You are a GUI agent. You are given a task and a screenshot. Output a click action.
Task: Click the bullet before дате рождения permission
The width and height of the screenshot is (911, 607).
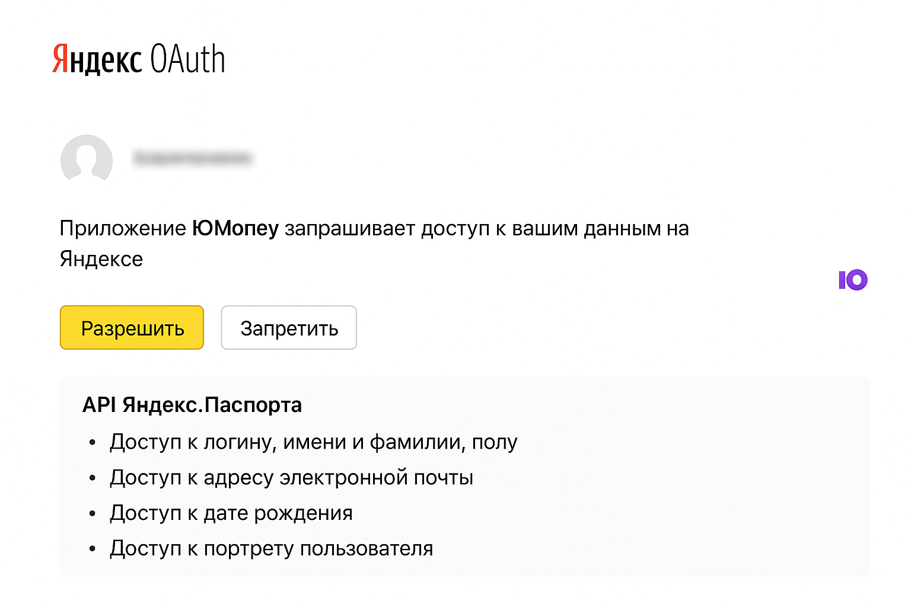click(92, 514)
